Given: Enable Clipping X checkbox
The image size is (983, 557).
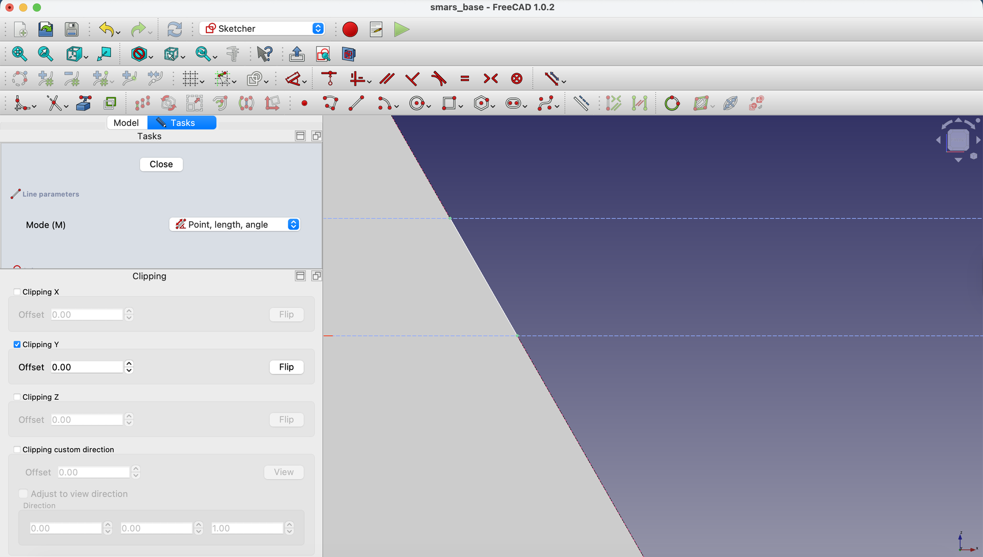Looking at the screenshot, I should point(17,292).
